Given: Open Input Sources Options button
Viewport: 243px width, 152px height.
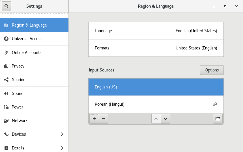Looking at the screenshot, I should [x=212, y=70].
